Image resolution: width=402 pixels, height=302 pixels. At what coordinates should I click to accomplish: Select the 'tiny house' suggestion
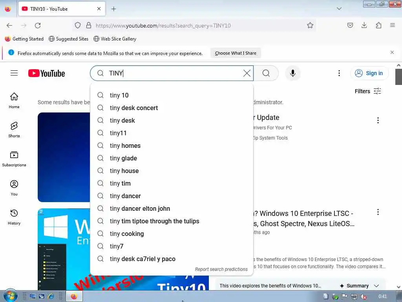(x=172, y=171)
